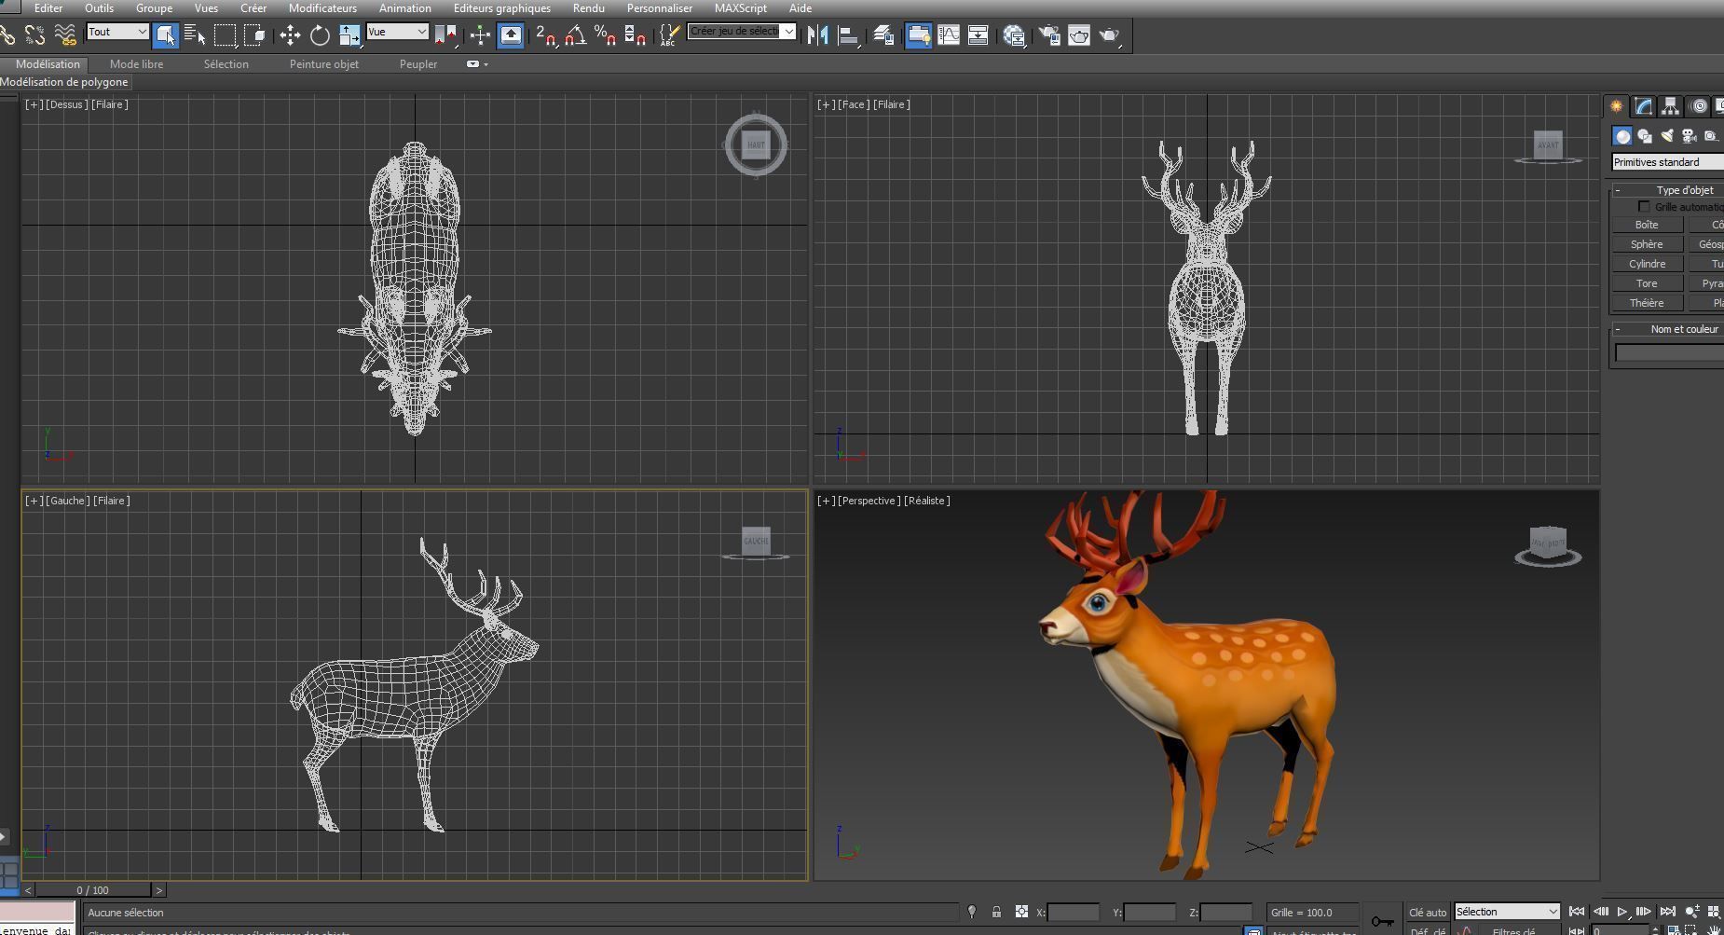Open the selection filter 'Tout' dropdown

click(117, 32)
